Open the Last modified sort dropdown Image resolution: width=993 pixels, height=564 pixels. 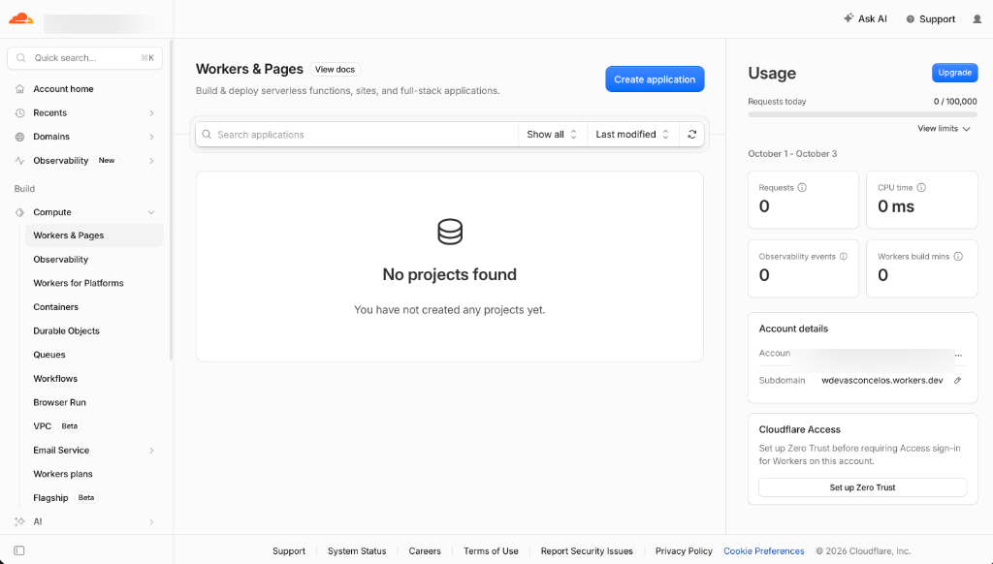coord(632,134)
